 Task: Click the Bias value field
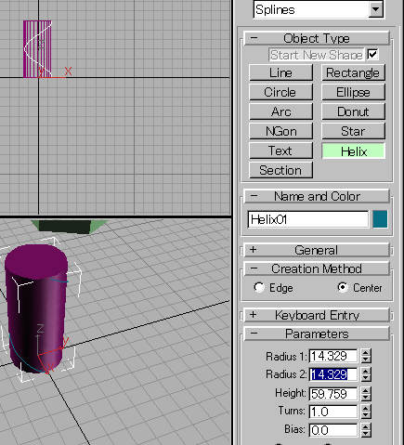tap(333, 430)
